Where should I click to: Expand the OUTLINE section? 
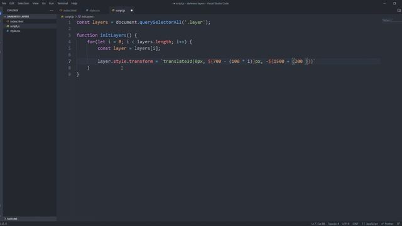pyautogui.click(x=30, y=218)
